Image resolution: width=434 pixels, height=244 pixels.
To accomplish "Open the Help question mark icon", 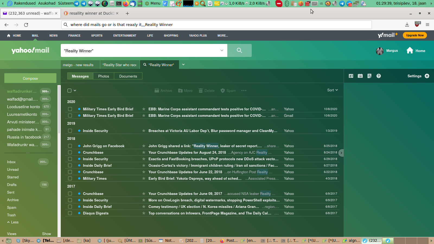I will click(379, 76).
